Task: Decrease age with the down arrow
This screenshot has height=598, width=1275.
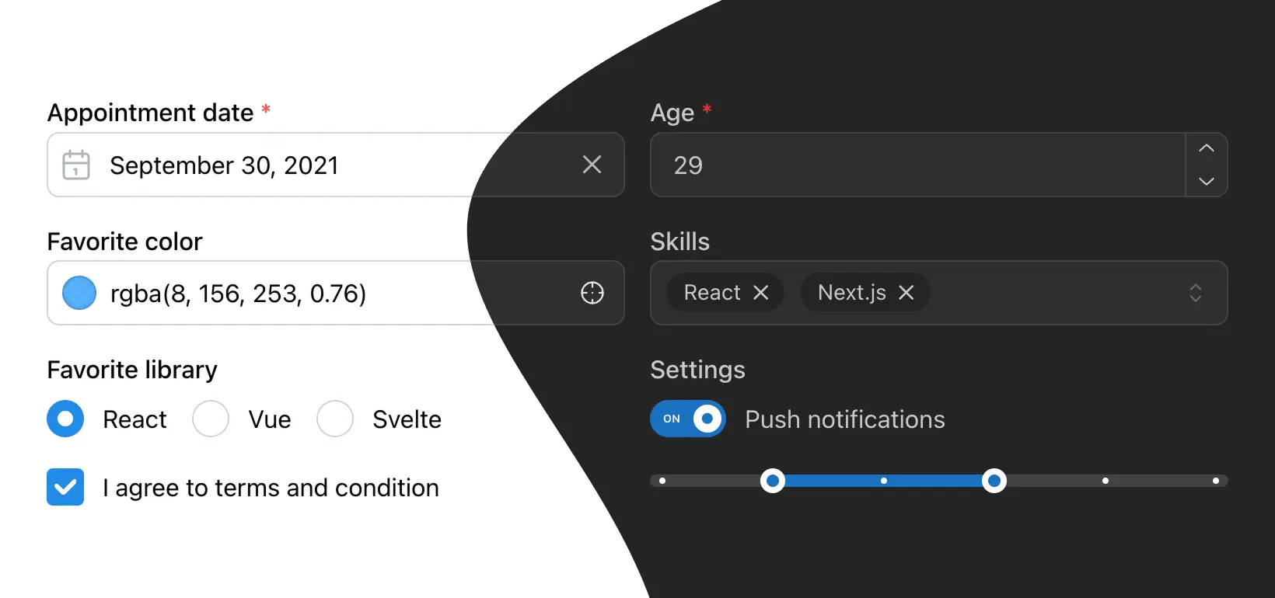Action: coord(1206,181)
